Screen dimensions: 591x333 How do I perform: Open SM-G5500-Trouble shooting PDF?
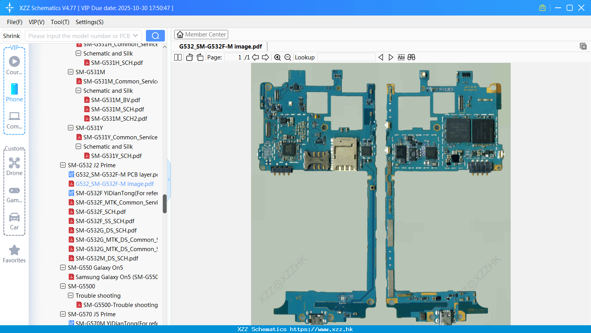coord(120,305)
